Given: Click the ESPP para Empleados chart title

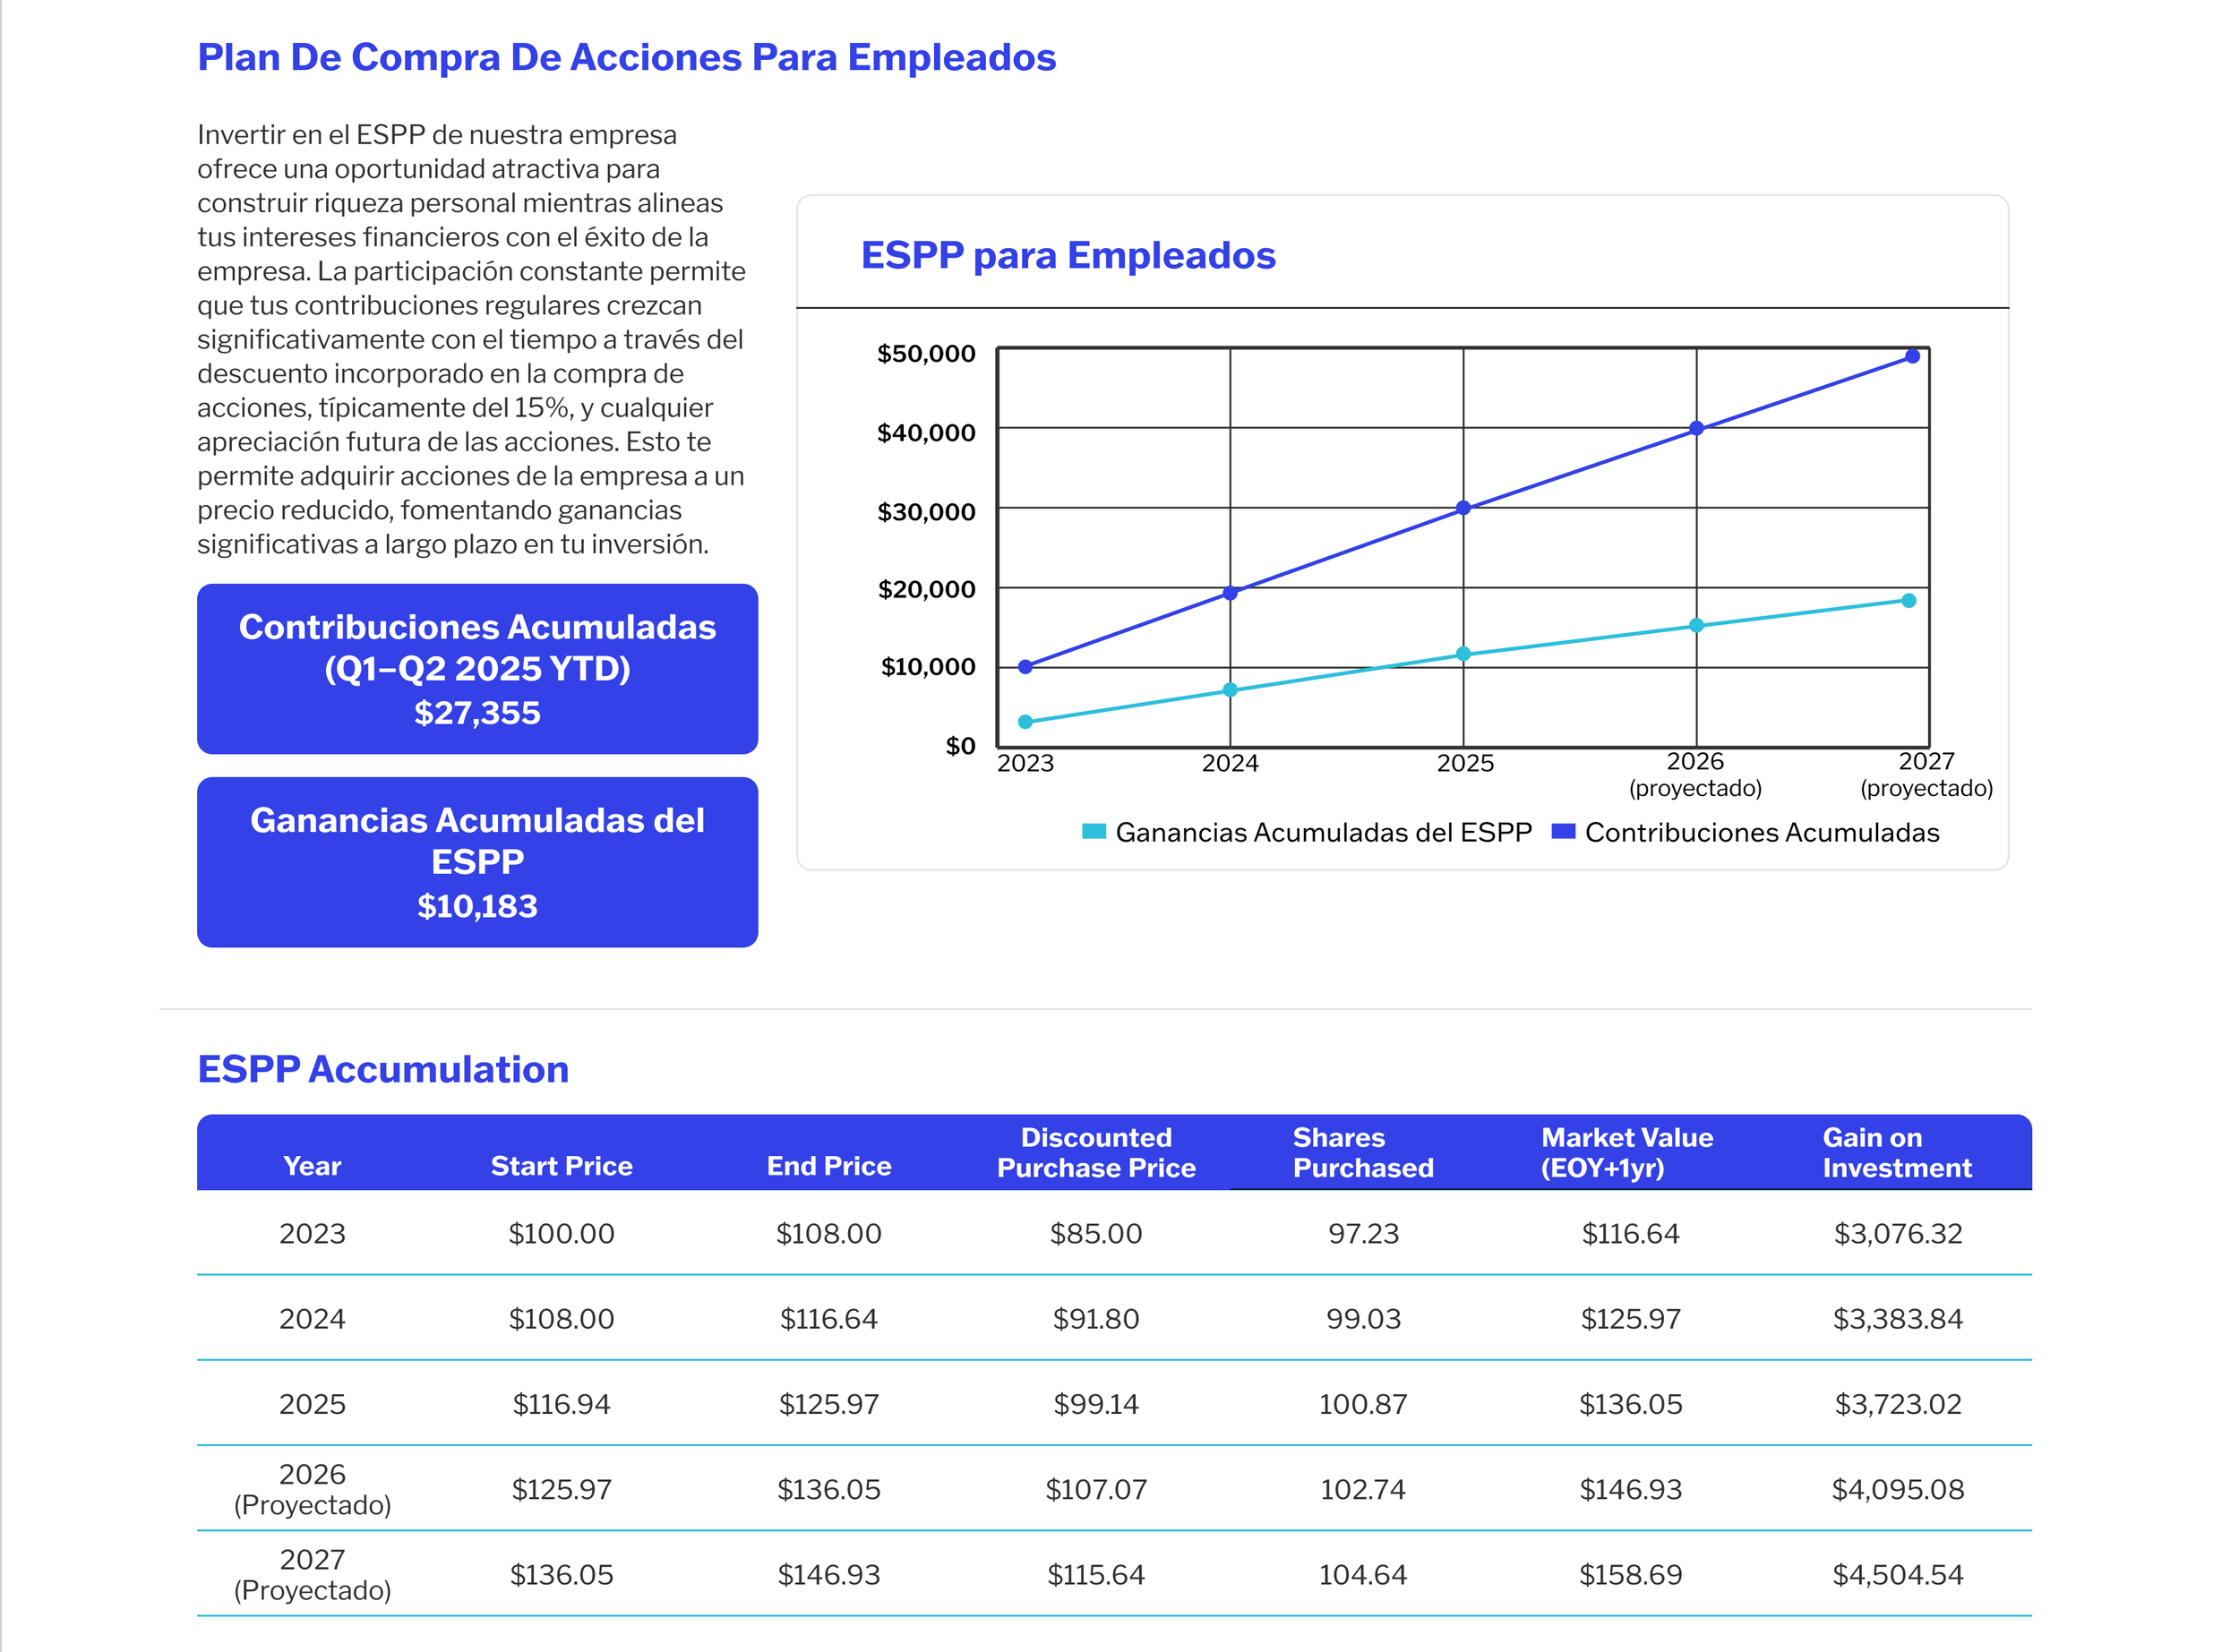Looking at the screenshot, I should tap(1067, 255).
